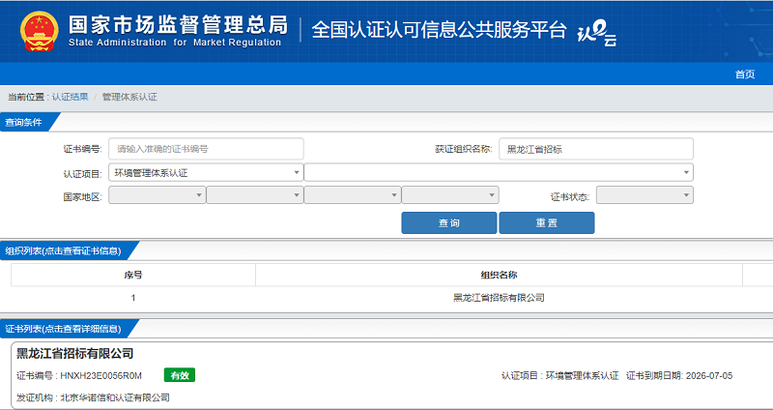Expand the 证书状态 dropdown
Screen dimensions: 773x410
coord(644,195)
